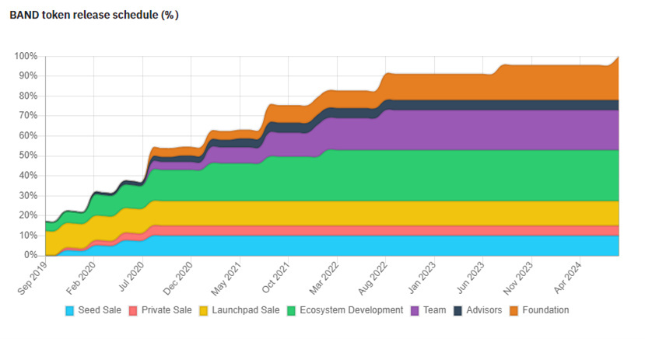The image size is (645, 339).
Task: Click the Sep 2019 x-axis label
Action: pos(33,278)
